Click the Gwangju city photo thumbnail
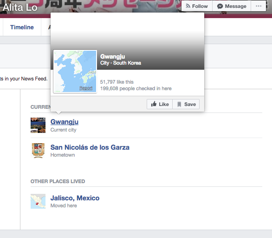 click(x=38, y=125)
